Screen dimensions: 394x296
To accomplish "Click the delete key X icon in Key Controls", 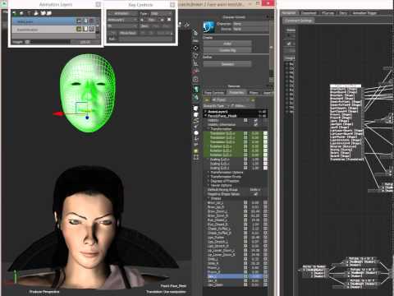I will coord(169,20).
